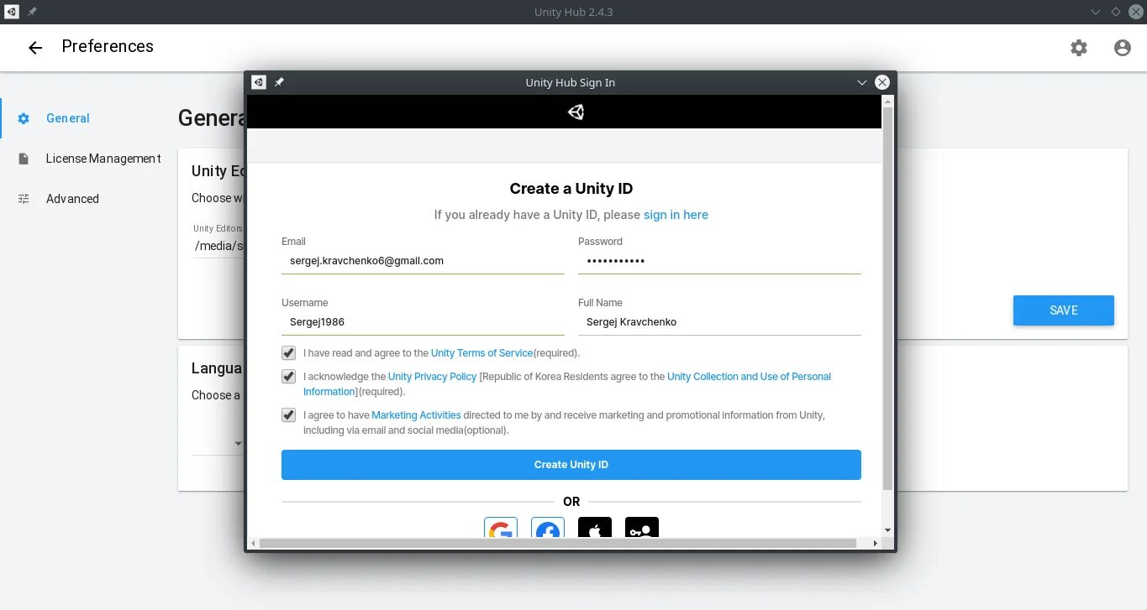1147x610 pixels.
Task: Click the Advanced sliders icon
Action: [24, 199]
